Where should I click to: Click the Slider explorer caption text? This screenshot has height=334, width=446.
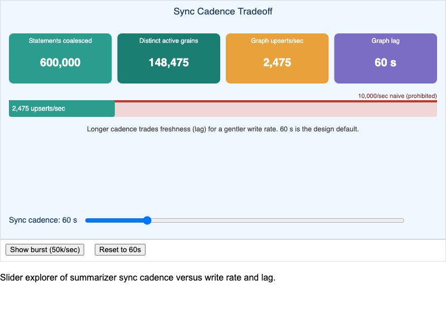(138, 277)
